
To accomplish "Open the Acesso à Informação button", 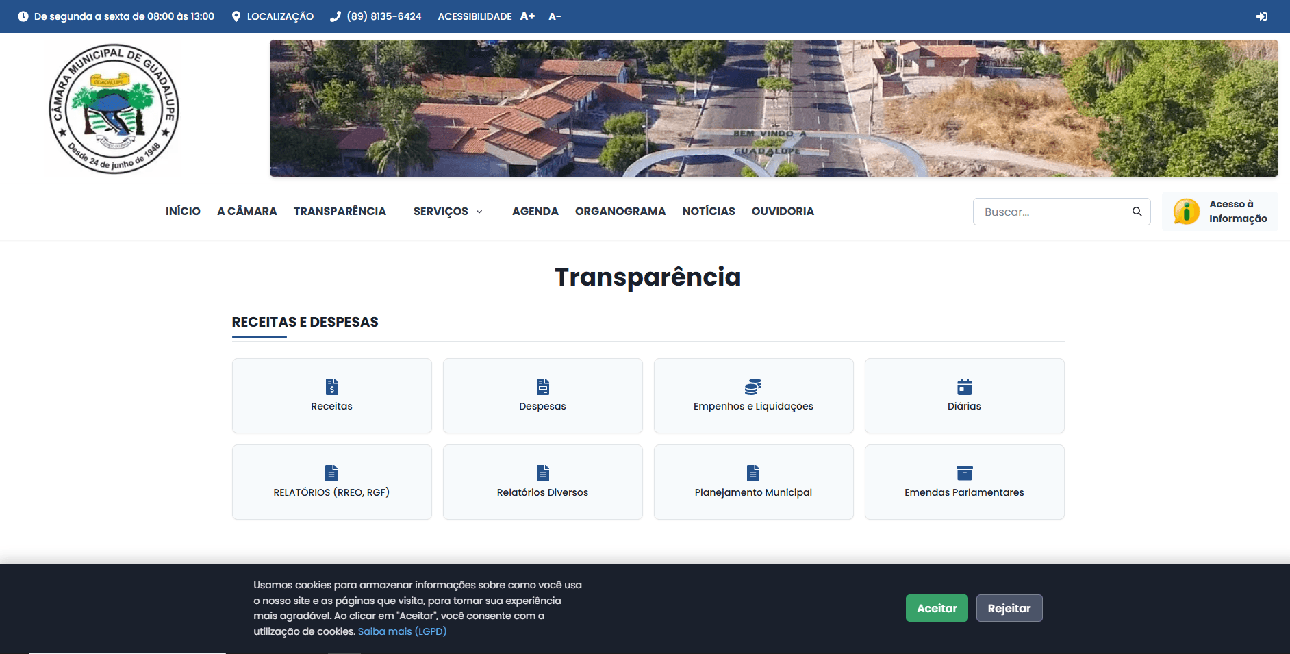I will 1219,212.
